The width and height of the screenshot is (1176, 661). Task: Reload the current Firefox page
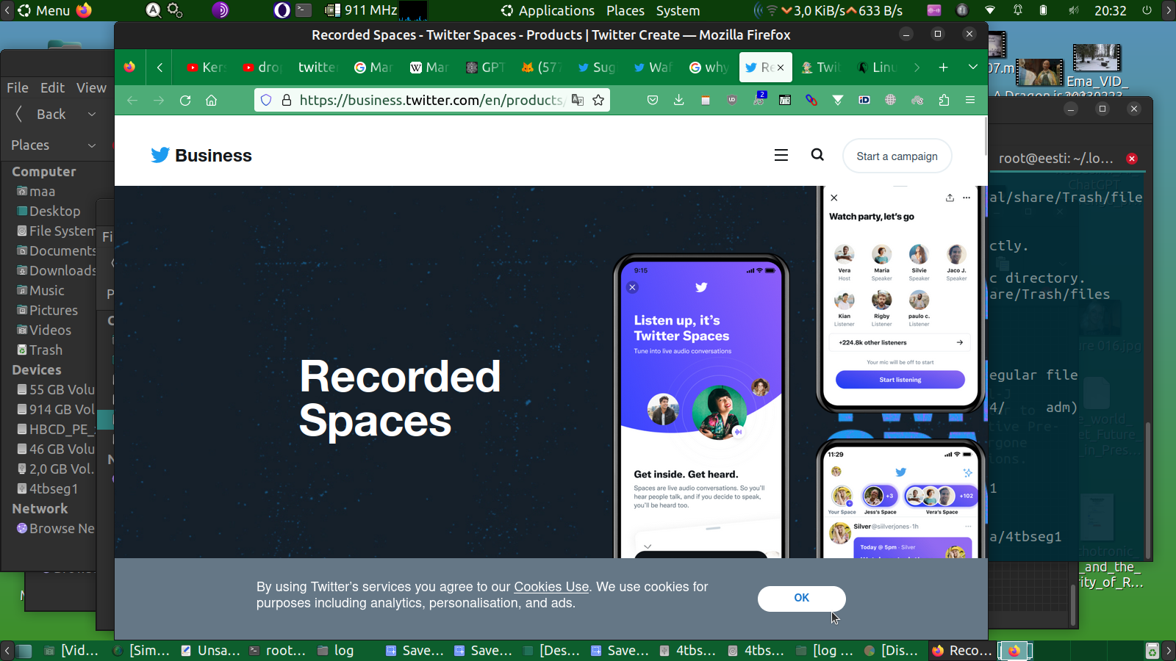point(185,100)
